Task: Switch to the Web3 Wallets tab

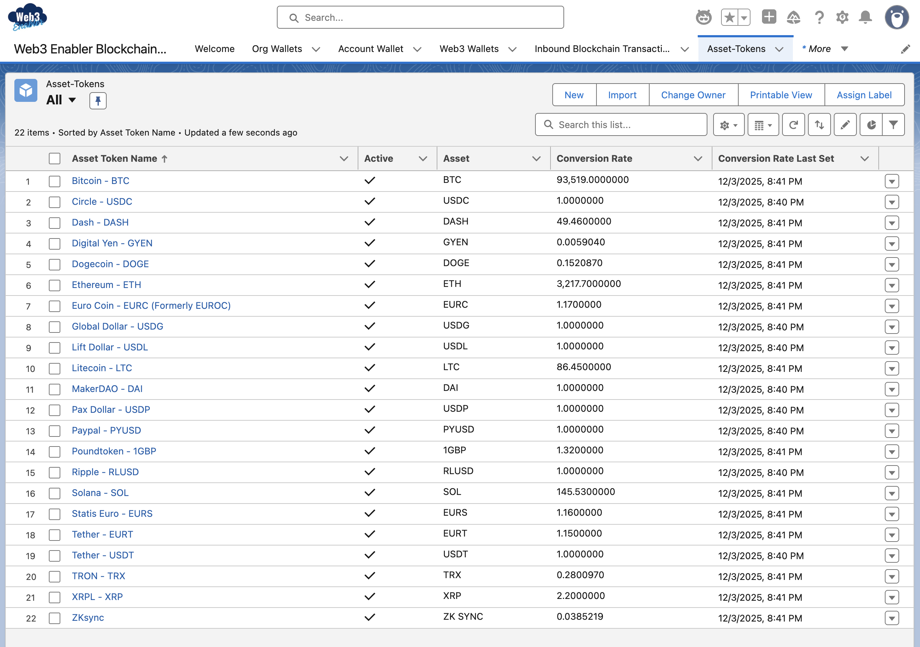Action: tap(469, 48)
